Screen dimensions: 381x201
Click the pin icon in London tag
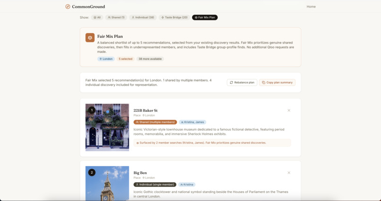pos(101,59)
